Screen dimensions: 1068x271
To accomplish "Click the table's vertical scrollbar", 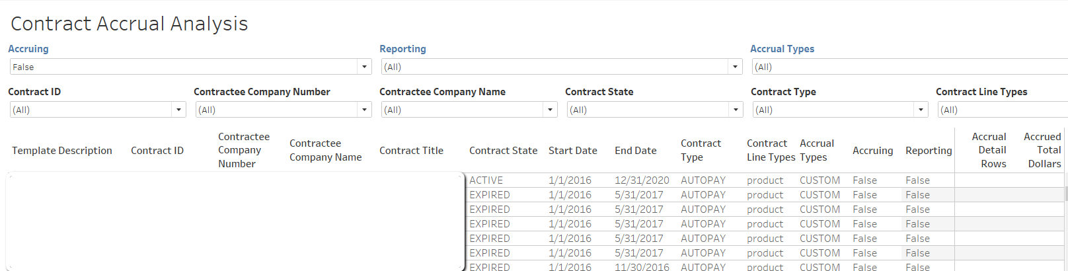I will point(1065,194).
